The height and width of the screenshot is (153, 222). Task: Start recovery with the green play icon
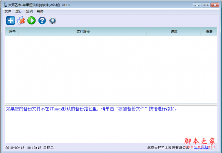pos(31,21)
